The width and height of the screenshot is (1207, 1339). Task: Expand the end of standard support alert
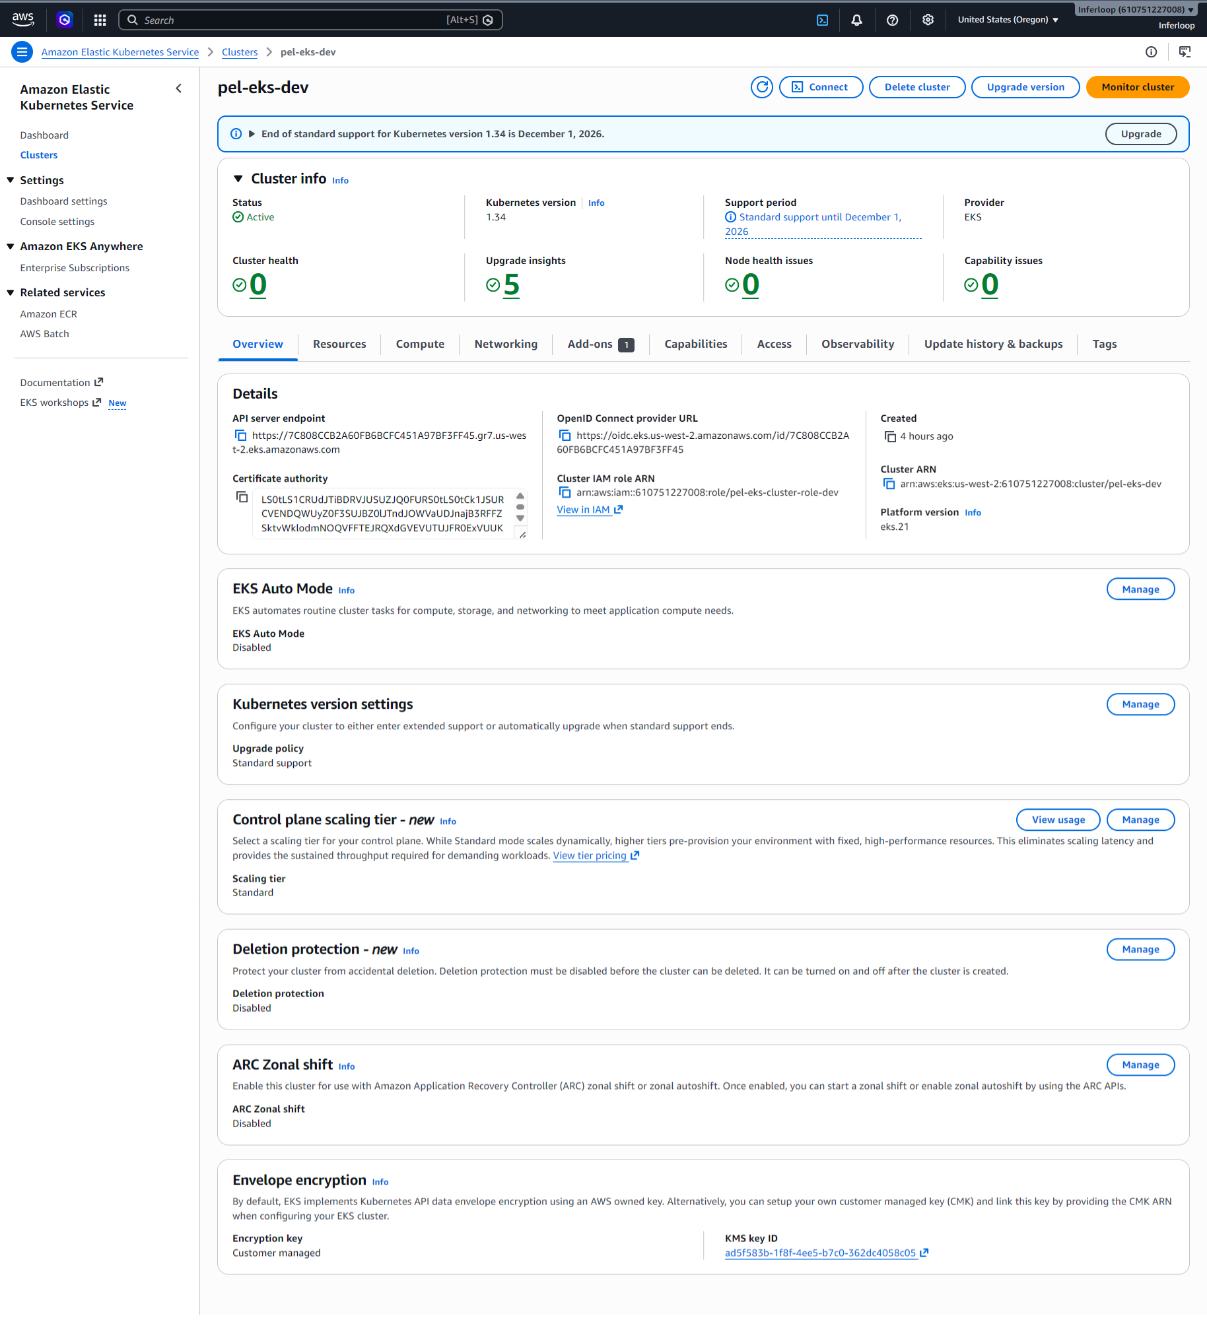tap(252, 134)
